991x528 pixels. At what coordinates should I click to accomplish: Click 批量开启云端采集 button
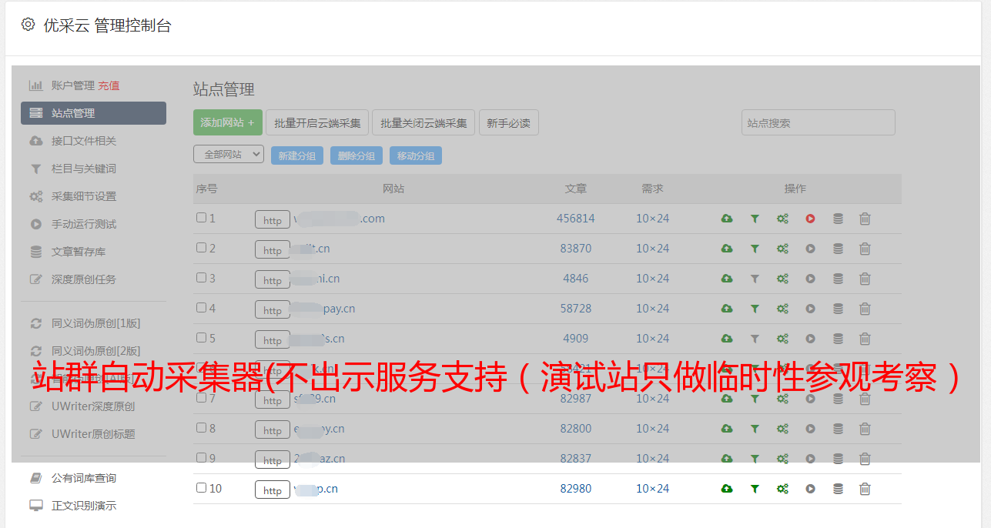point(317,122)
